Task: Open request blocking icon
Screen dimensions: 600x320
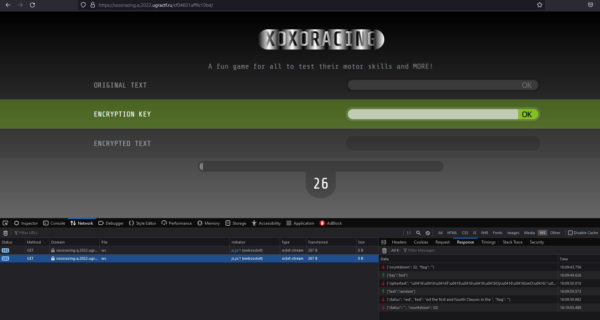Action: [x=428, y=233]
